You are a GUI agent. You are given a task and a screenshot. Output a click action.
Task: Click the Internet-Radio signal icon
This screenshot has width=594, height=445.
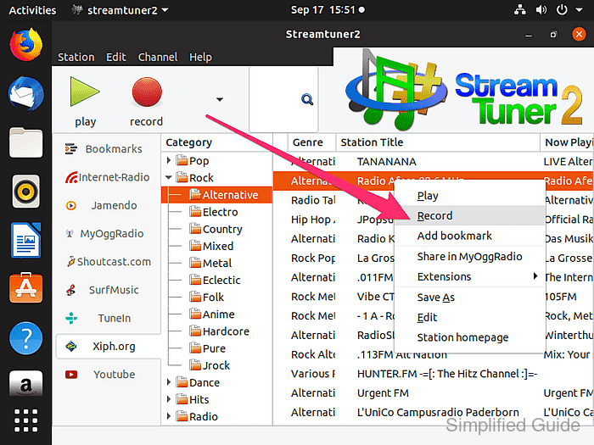[x=70, y=177]
